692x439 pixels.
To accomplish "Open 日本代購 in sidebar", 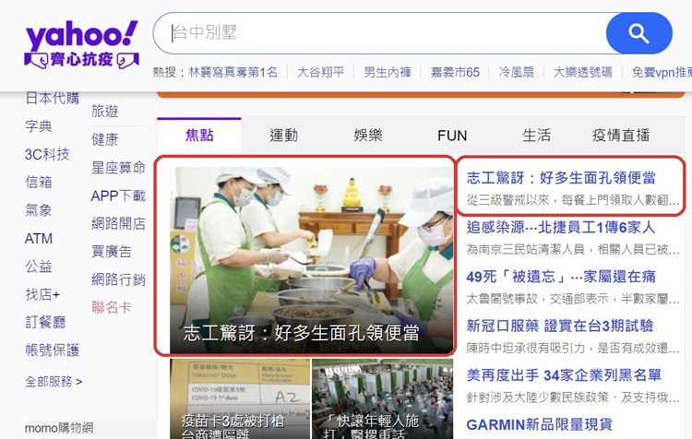I will [53, 99].
